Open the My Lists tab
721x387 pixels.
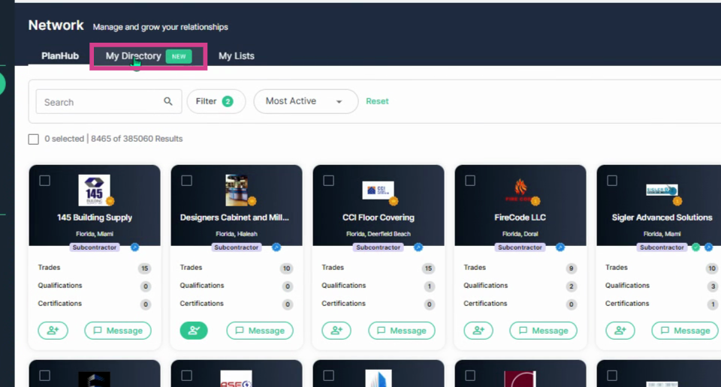(237, 56)
